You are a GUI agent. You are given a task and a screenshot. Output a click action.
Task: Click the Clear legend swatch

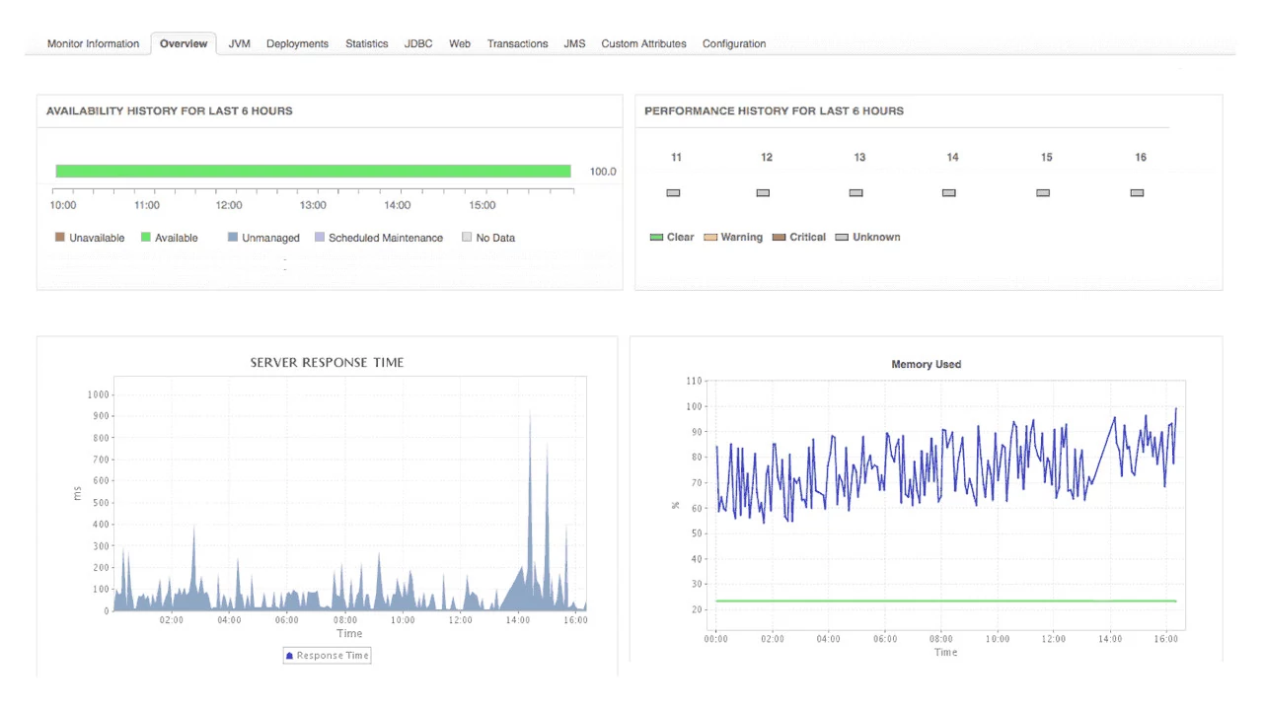(x=656, y=238)
